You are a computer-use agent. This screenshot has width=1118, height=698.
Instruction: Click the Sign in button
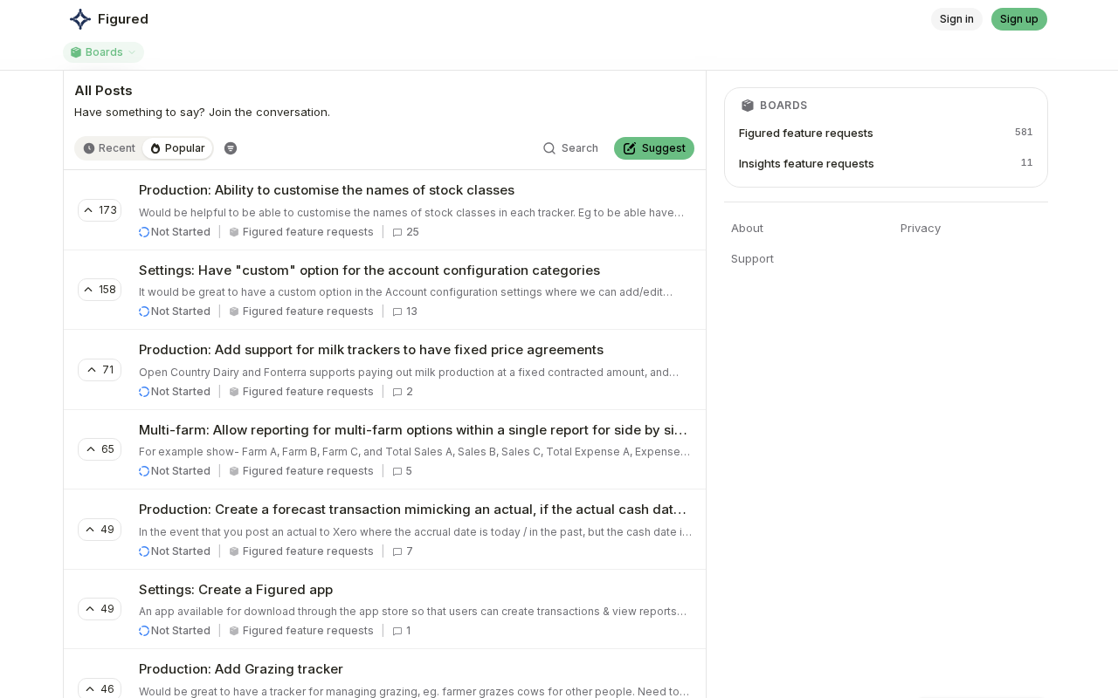click(x=956, y=19)
